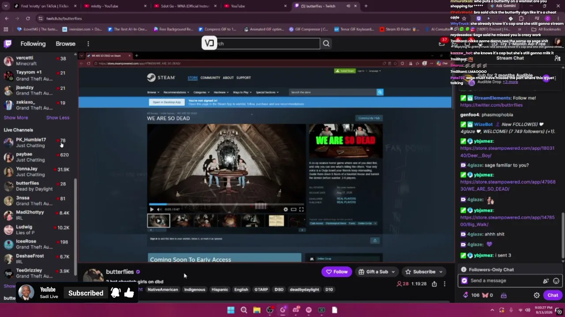Image resolution: width=565 pixels, height=317 pixels.
Task: Open the Steam Hardware dropdown
Action: 221,92
